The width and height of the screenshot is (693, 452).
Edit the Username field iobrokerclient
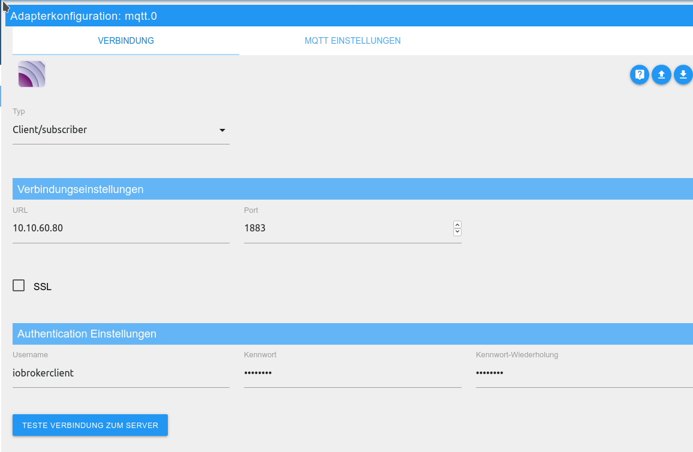[120, 373]
